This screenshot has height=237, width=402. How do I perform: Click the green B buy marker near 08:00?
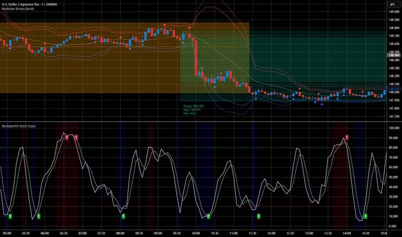coord(123,215)
